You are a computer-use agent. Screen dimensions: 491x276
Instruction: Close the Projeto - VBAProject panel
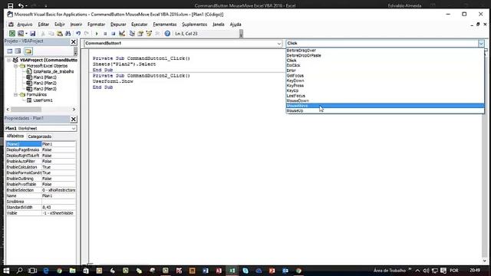(74, 41)
